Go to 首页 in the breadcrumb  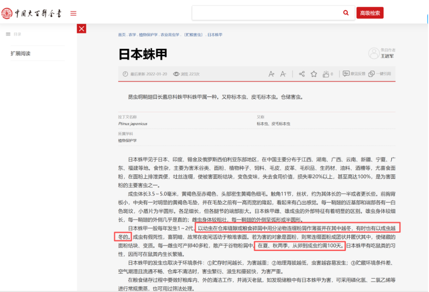(121, 35)
